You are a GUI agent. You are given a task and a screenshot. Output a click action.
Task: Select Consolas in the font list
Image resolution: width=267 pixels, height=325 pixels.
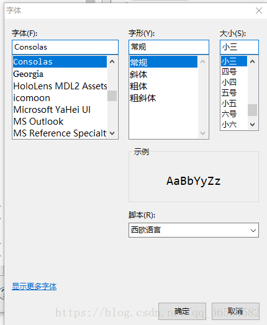point(60,62)
